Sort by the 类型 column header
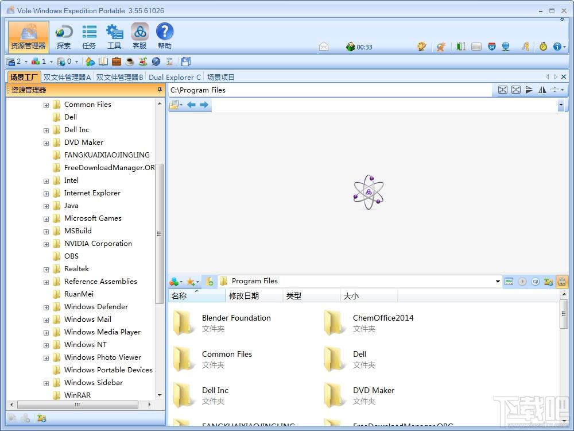The image size is (574, 431). coord(312,296)
